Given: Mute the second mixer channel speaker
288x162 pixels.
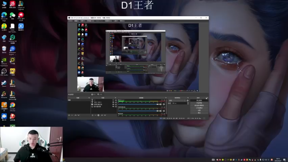Looking at the screenshot, I should (161, 111).
